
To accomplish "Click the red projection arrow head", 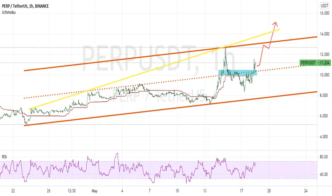I will [x=275, y=24].
